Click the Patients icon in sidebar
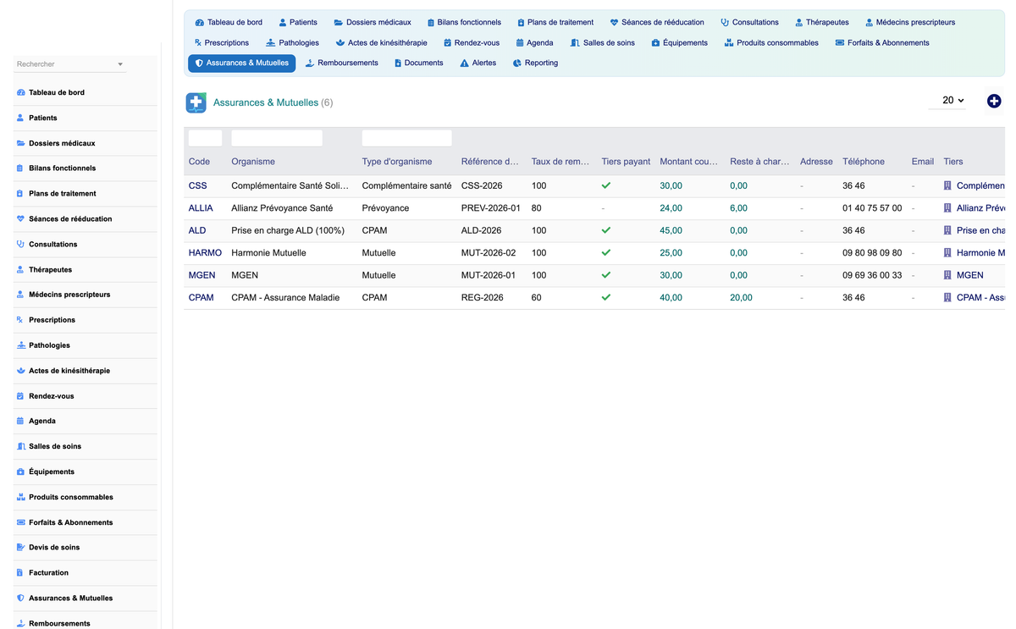Viewport: 1016px width, 629px height. pos(20,118)
